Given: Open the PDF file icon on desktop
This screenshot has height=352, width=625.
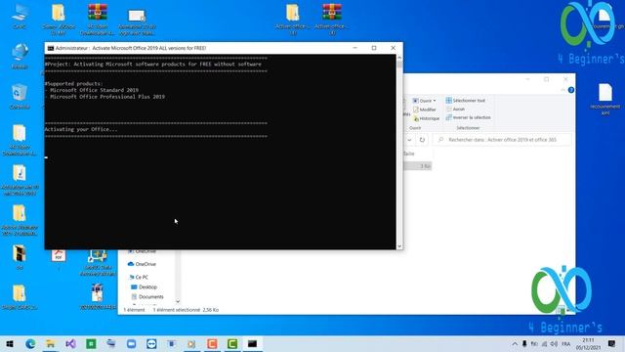Looking at the screenshot, I should (x=59, y=256).
